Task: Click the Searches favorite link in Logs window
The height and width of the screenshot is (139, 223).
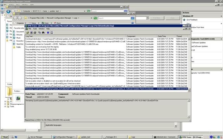Action: [18, 44]
